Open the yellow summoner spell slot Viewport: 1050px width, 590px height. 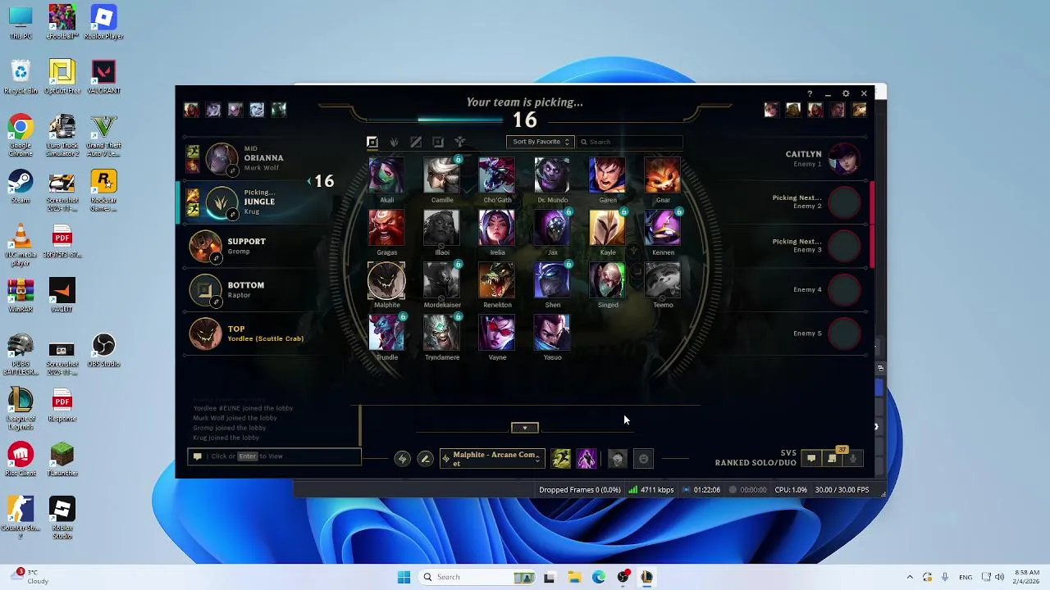tap(561, 459)
